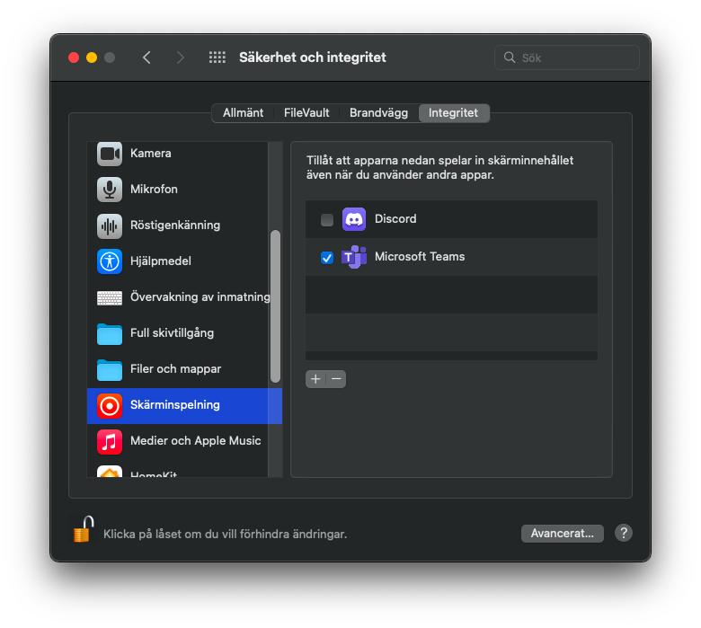Click the Sök search field
This screenshot has height=628, width=701.
tap(567, 57)
